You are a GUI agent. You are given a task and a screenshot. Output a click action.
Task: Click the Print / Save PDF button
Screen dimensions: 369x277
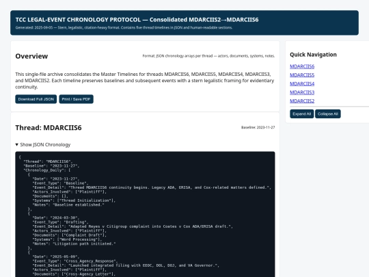point(77,99)
